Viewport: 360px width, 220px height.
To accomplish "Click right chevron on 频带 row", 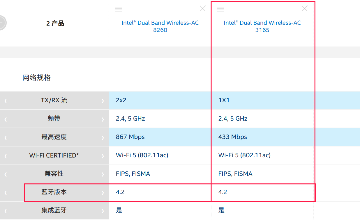I will 103,119.
